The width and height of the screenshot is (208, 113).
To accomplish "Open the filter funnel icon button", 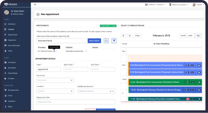I will (x=114, y=41).
